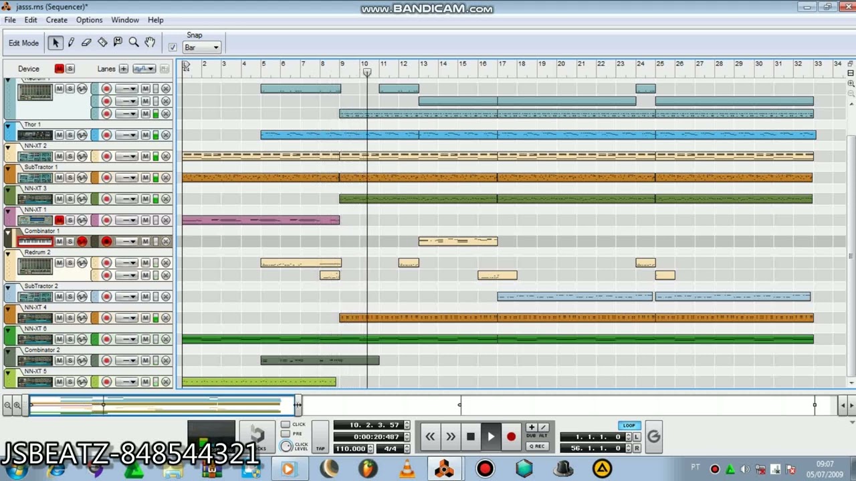856x481 pixels.
Task: Open VLC media player from the taskbar
Action: click(407, 469)
